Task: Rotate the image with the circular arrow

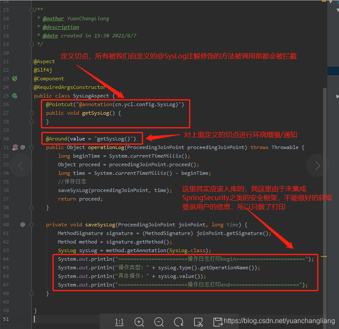Action: [x=179, y=322]
